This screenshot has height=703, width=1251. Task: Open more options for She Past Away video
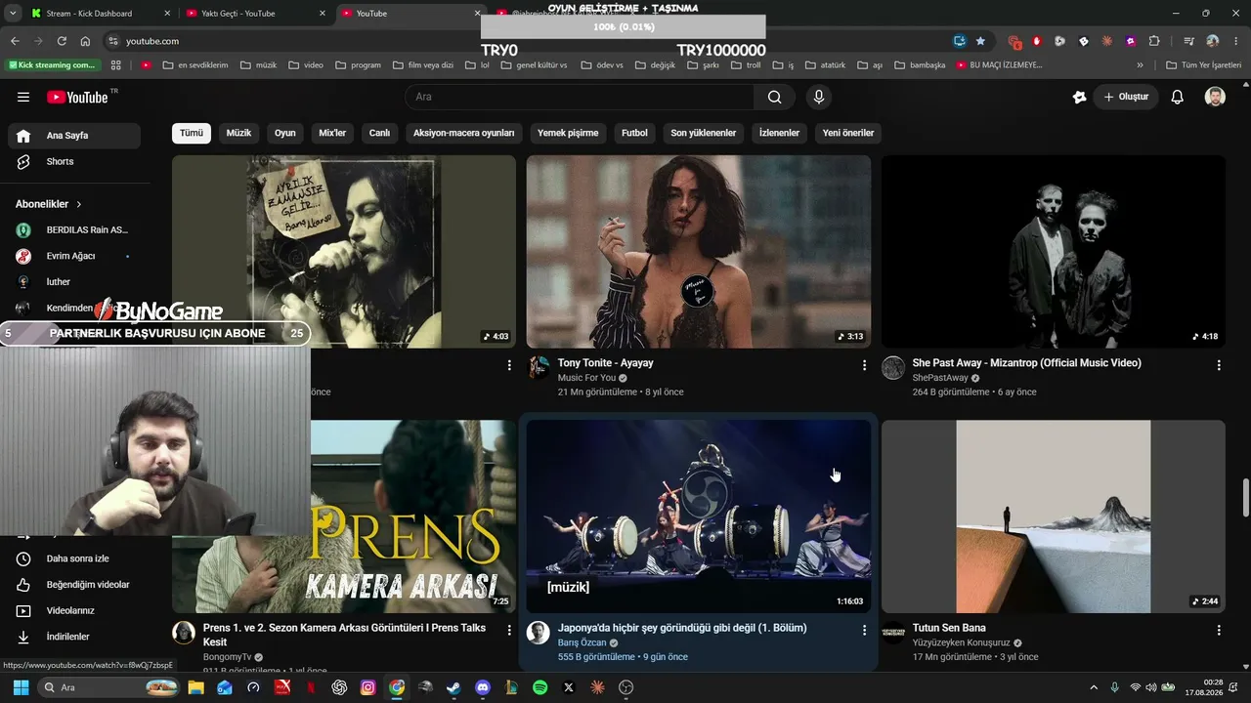[x=1219, y=365]
